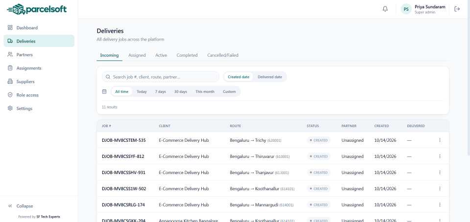Click the calendar icon beside date filters
The image size is (470, 222).
pyautogui.click(x=104, y=91)
